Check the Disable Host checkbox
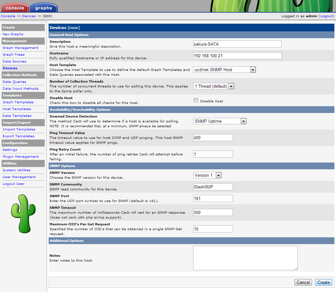 tap(196, 101)
